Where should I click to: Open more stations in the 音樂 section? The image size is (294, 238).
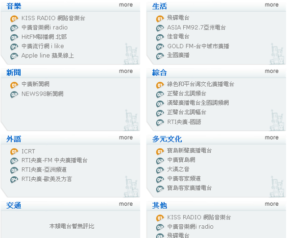click(x=126, y=5)
